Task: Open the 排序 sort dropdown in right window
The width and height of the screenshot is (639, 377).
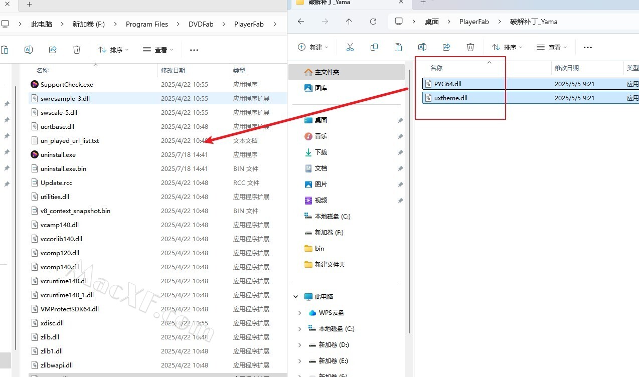Action: pyautogui.click(x=507, y=47)
